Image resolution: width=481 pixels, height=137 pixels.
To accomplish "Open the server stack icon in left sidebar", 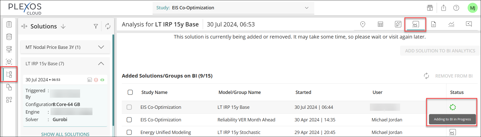I will (x=9, y=49).
